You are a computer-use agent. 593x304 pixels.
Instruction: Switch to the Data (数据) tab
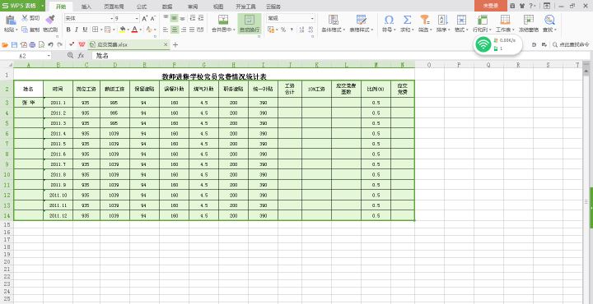pyautogui.click(x=167, y=7)
